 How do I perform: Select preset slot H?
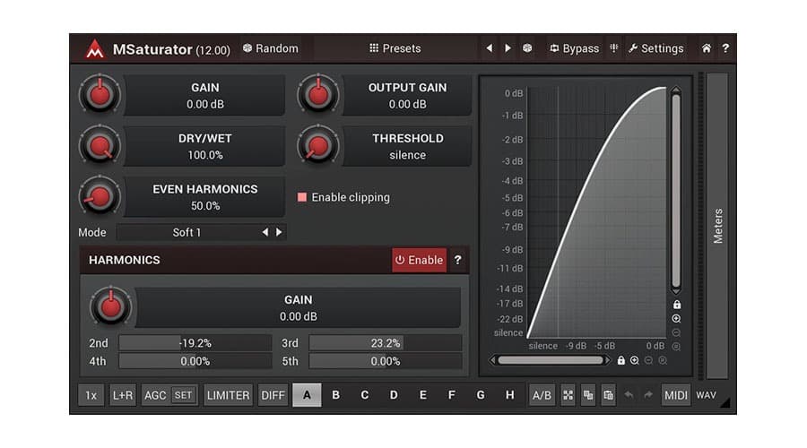tap(509, 395)
